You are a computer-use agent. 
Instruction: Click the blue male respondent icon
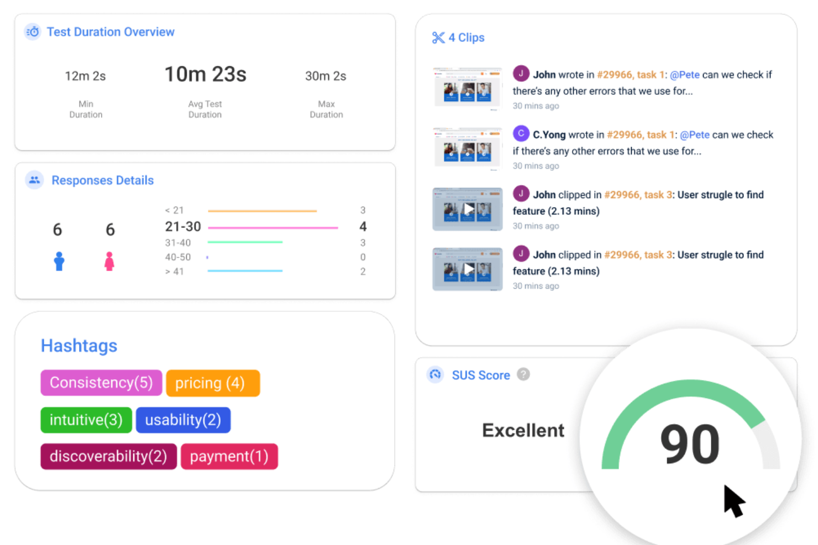[x=59, y=261]
